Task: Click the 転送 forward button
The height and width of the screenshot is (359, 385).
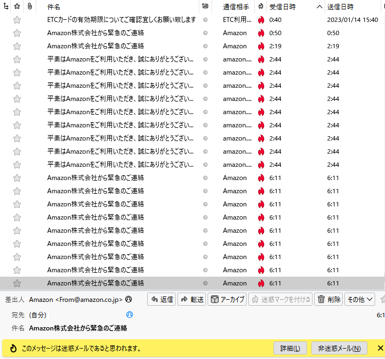Action: [192, 299]
